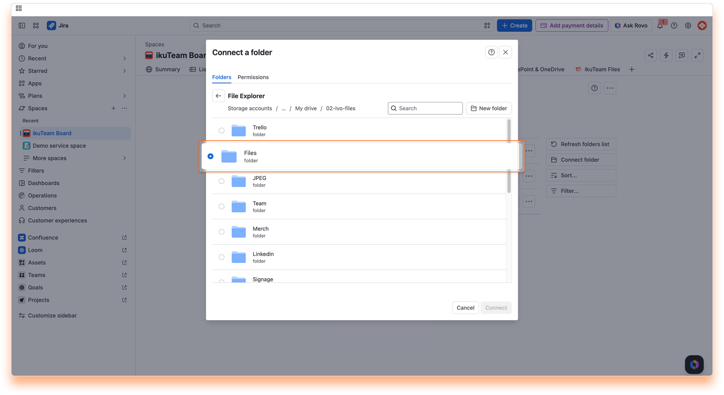
Task: Focus the File Explorer search field
Action: tap(425, 108)
